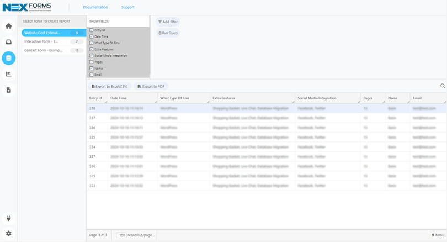Sort by the Name column header
The height and width of the screenshot is (242, 447).
397,98
